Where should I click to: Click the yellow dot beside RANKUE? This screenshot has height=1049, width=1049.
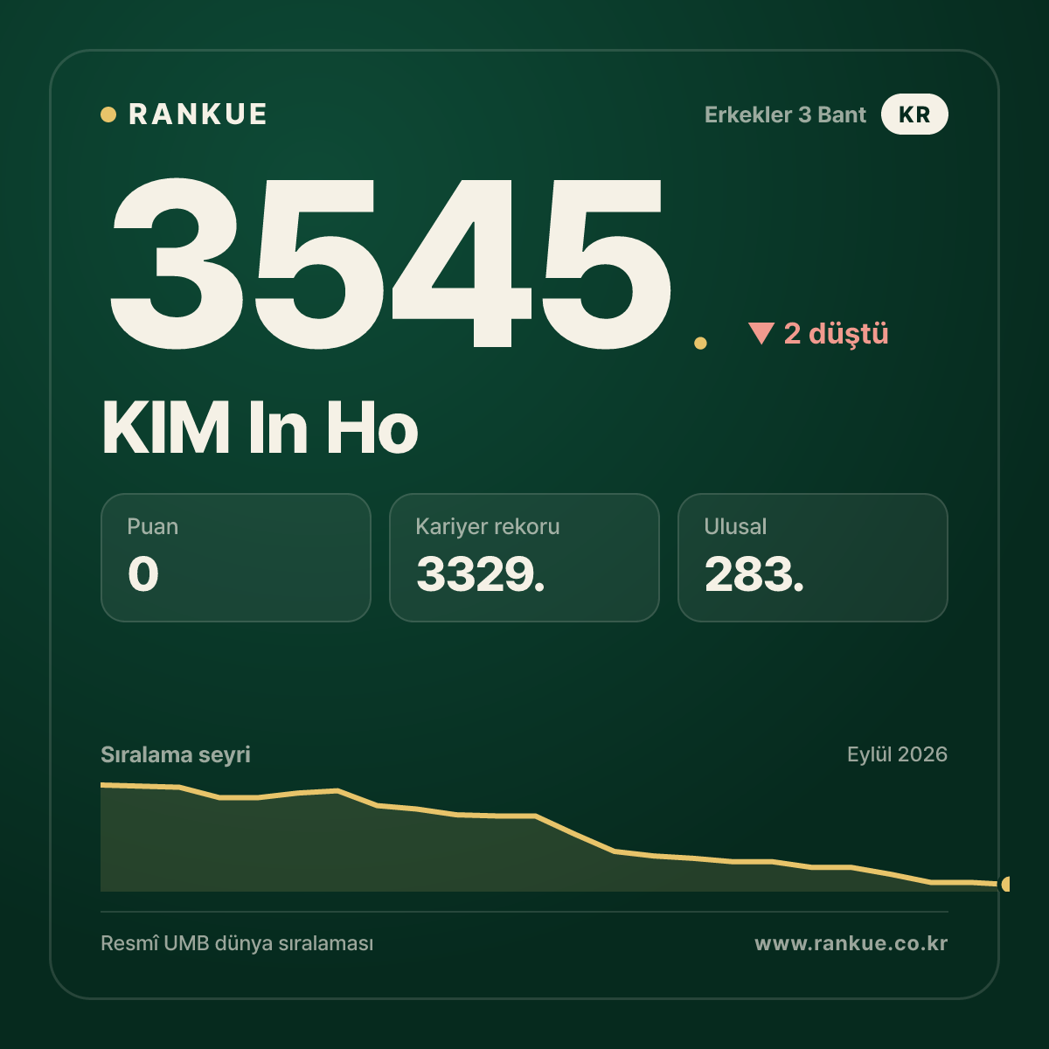(108, 115)
